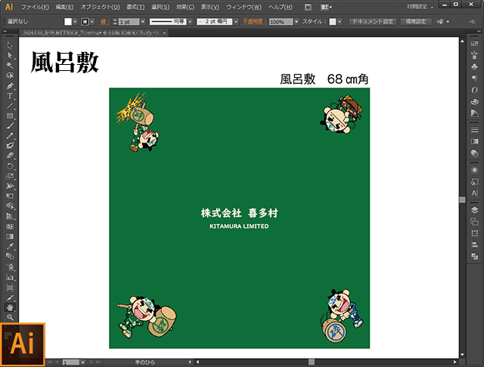Click the 線 stroke panel link

(x=104, y=22)
